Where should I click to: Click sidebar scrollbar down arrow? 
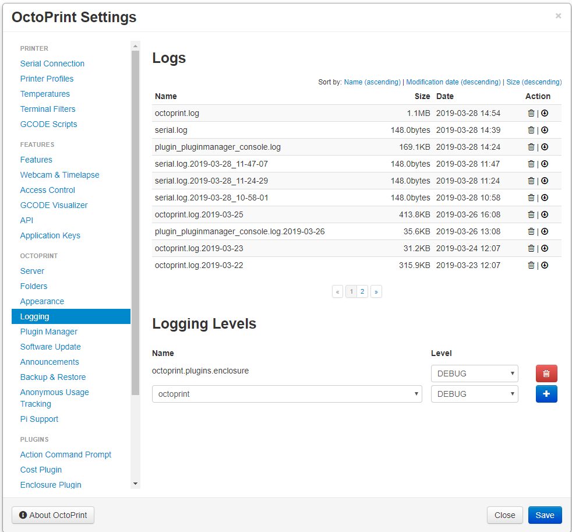point(135,484)
